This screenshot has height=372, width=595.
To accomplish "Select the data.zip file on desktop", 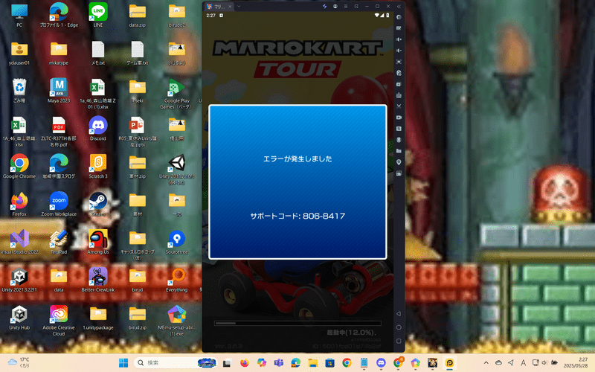I will [x=138, y=16].
